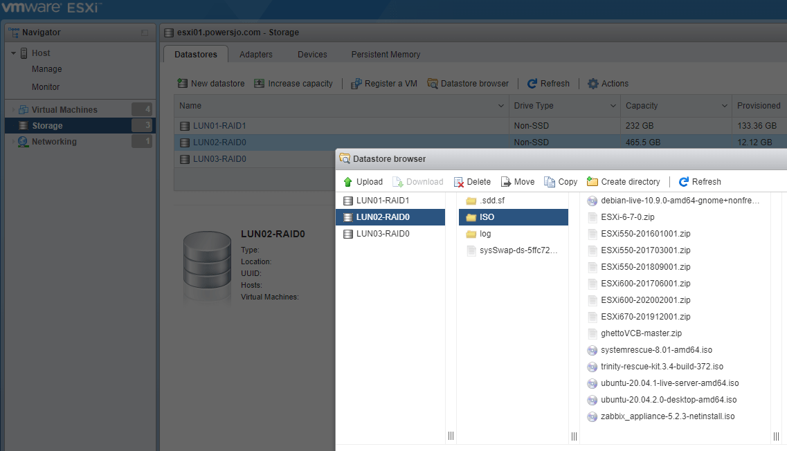Select debian-live-10.9.0 ISO file
The image size is (787, 451).
tap(673, 201)
